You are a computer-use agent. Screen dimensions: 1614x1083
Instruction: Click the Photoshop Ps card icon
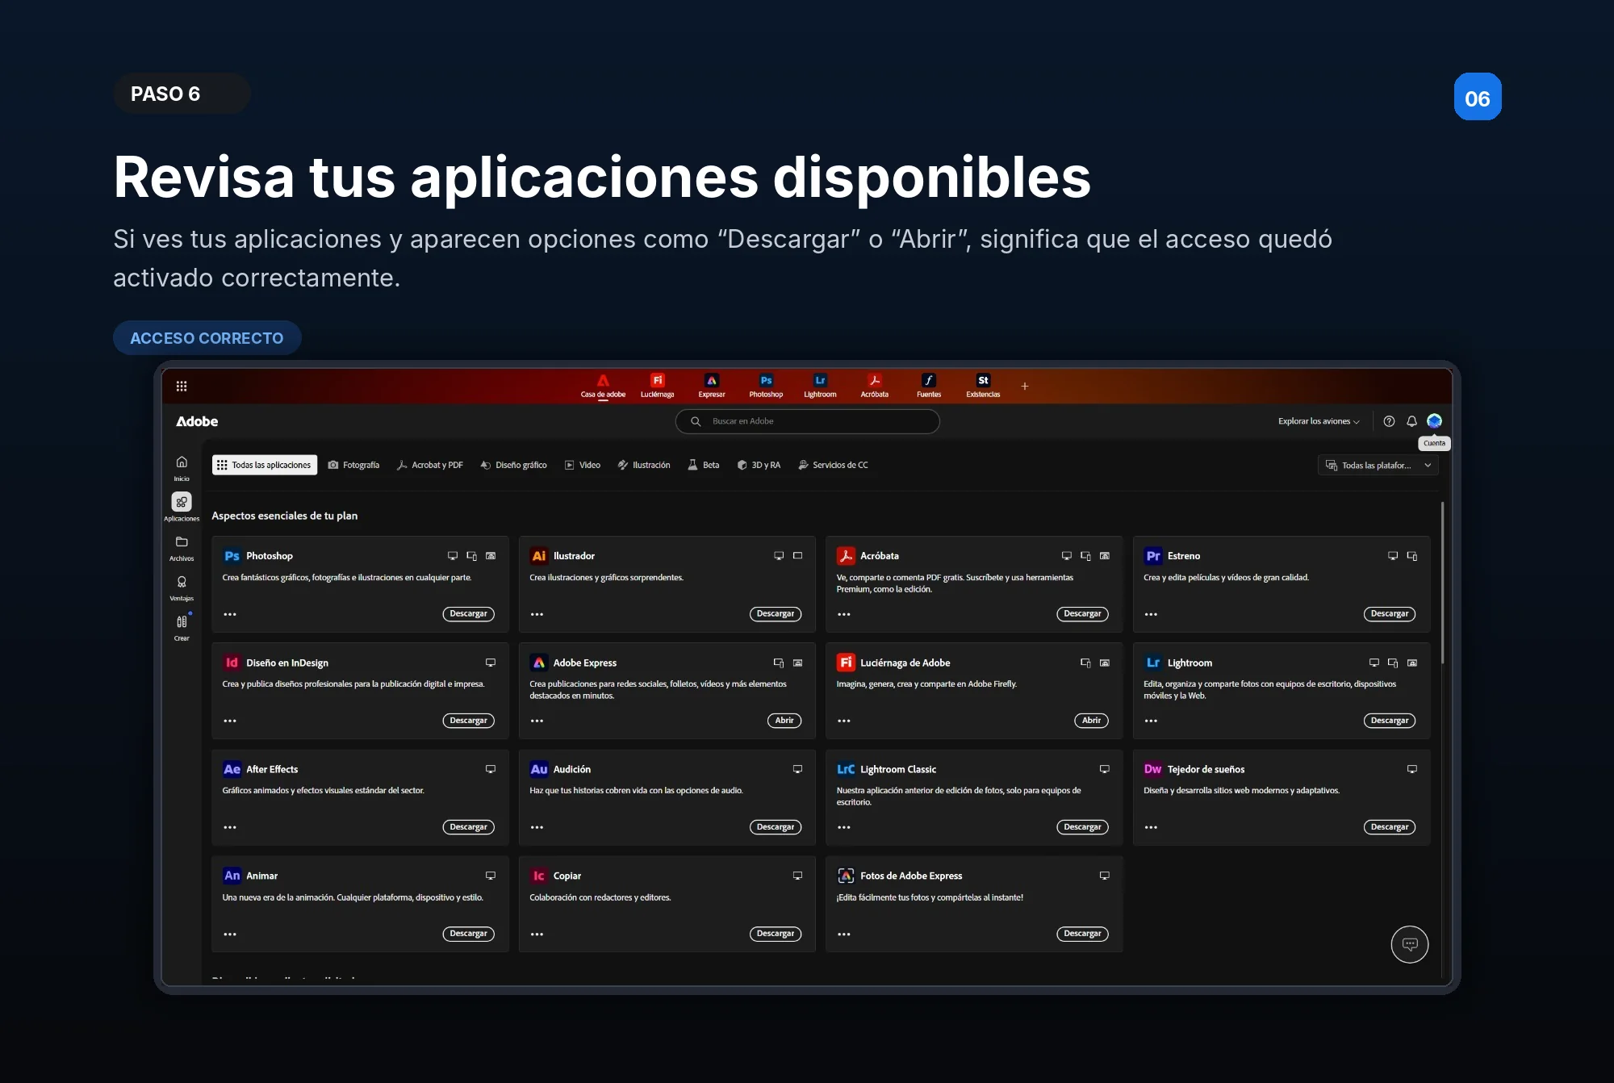(232, 556)
